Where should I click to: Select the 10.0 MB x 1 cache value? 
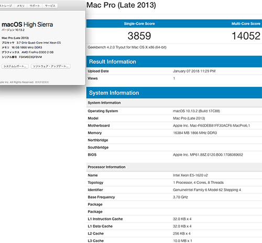click(x=182, y=241)
